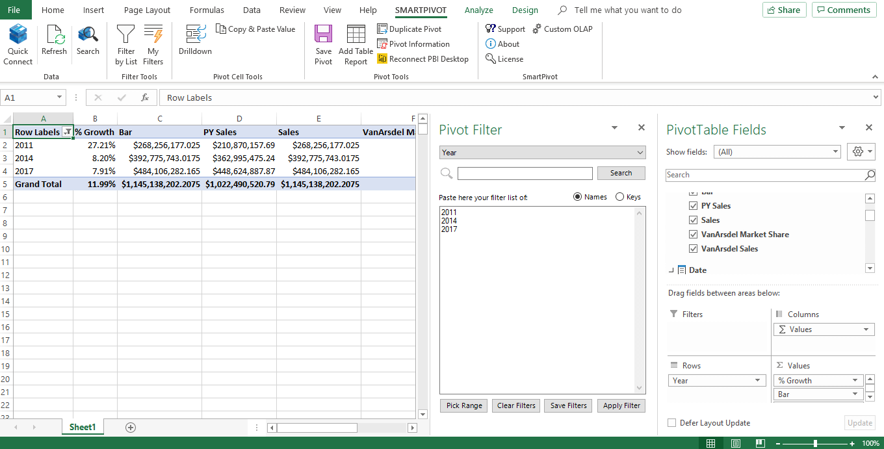Open the Analyze ribbon tab
Viewport: 884px width, 449px height.
tap(478, 10)
